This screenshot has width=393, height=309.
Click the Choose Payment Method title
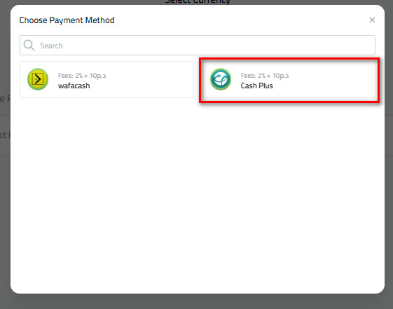67,20
